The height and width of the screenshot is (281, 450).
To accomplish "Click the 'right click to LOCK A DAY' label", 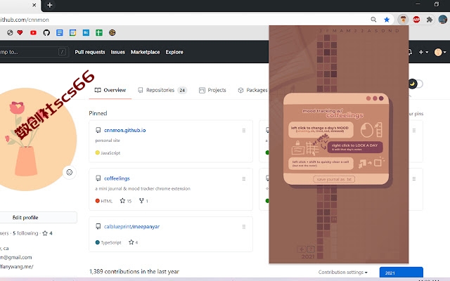I will click(354, 145).
